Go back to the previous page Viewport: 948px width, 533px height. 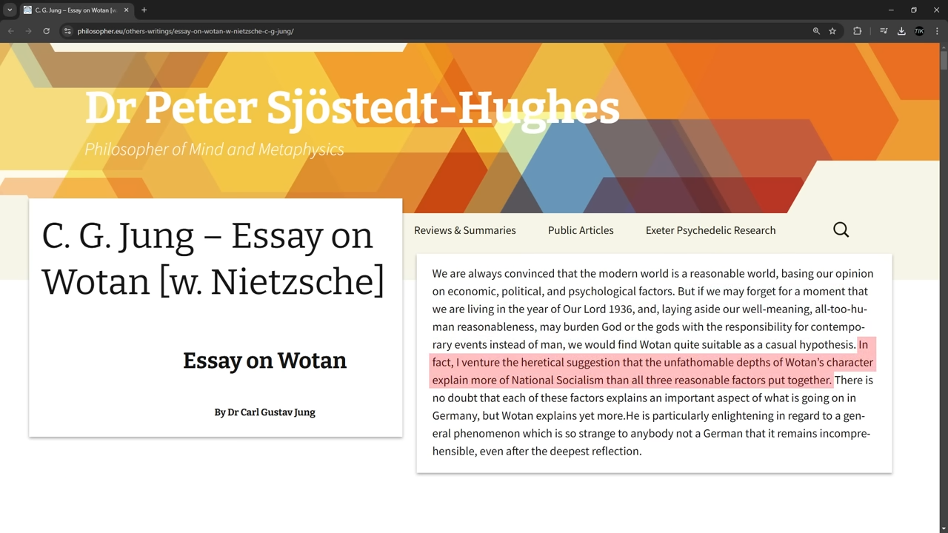pos(10,31)
